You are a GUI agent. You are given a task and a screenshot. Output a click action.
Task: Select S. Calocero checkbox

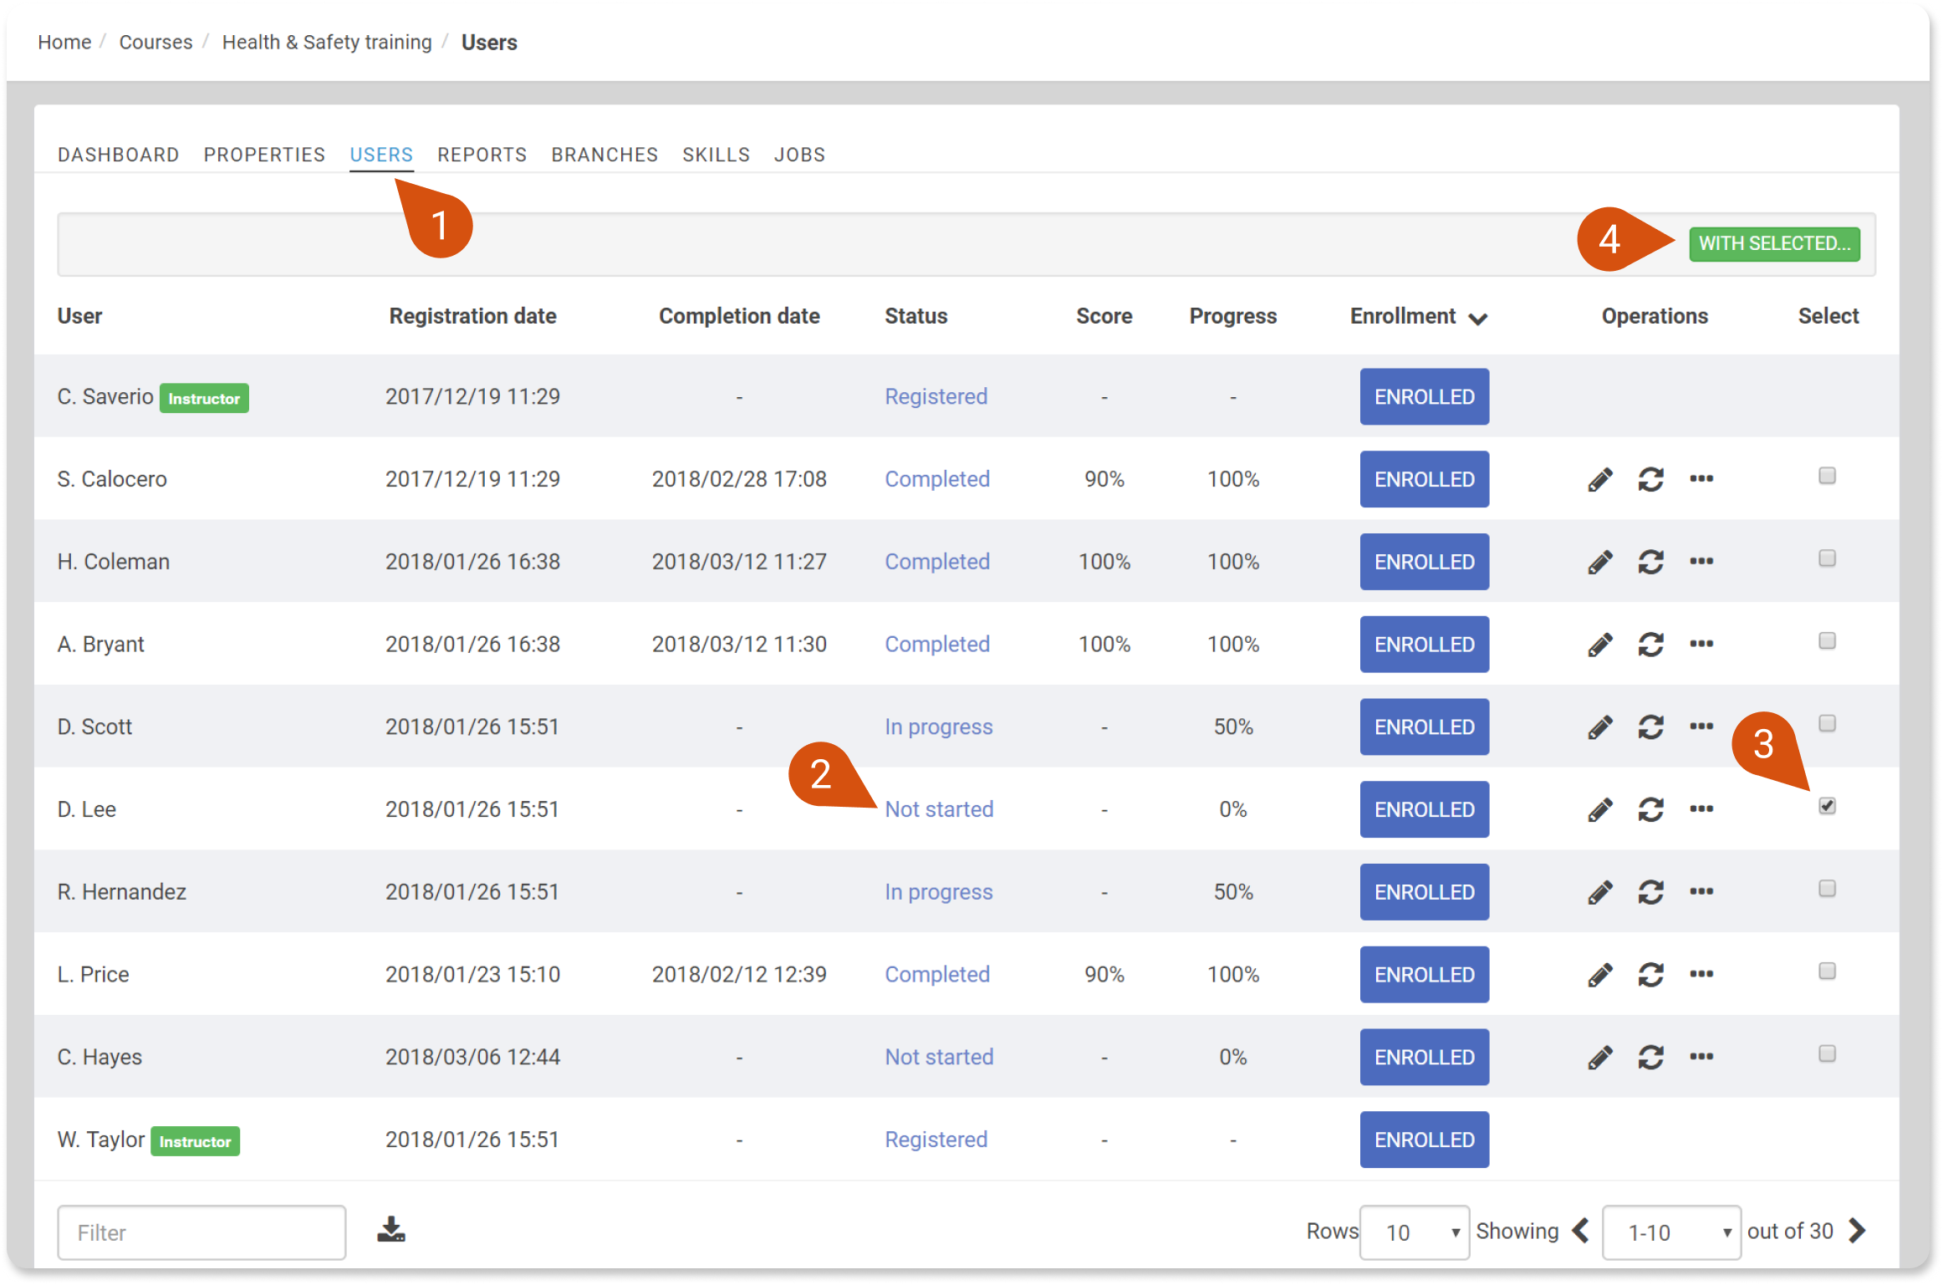pyautogui.click(x=1827, y=476)
